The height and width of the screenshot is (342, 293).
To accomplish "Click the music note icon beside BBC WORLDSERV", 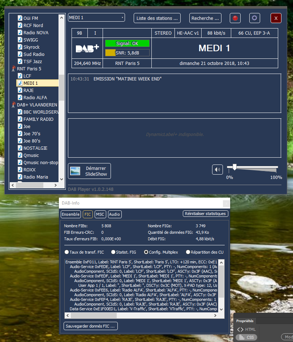I will coord(20,112).
